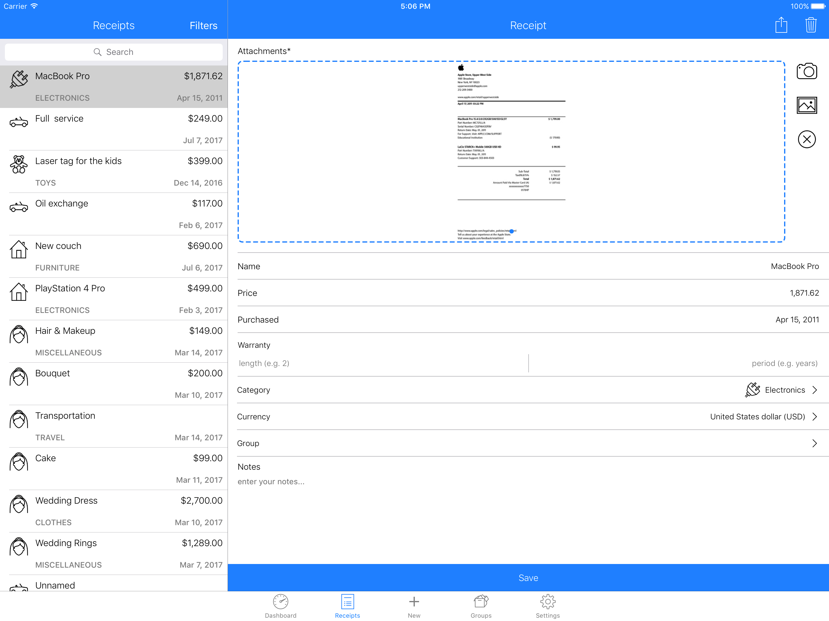Click the Search field
The width and height of the screenshot is (829, 621).
[113, 52]
